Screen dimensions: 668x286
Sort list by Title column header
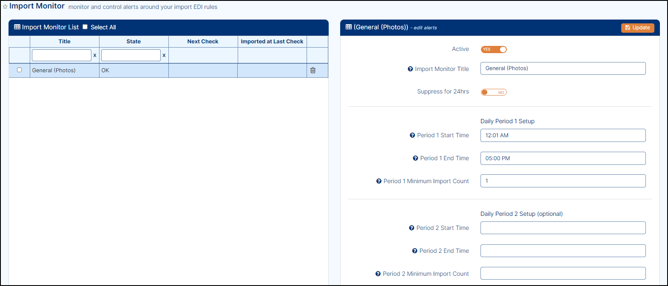point(65,41)
